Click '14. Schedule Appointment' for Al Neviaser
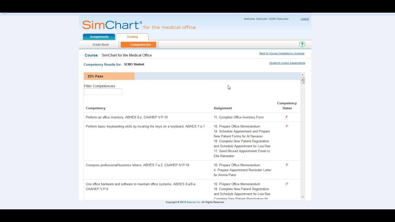The width and height of the screenshot is (395, 222). click(x=242, y=134)
